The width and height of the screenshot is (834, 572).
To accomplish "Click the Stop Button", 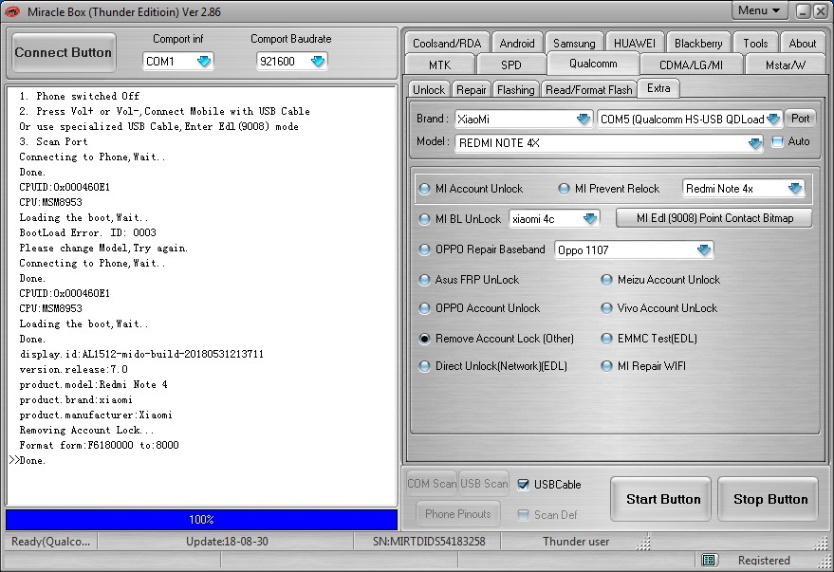I will pos(768,499).
